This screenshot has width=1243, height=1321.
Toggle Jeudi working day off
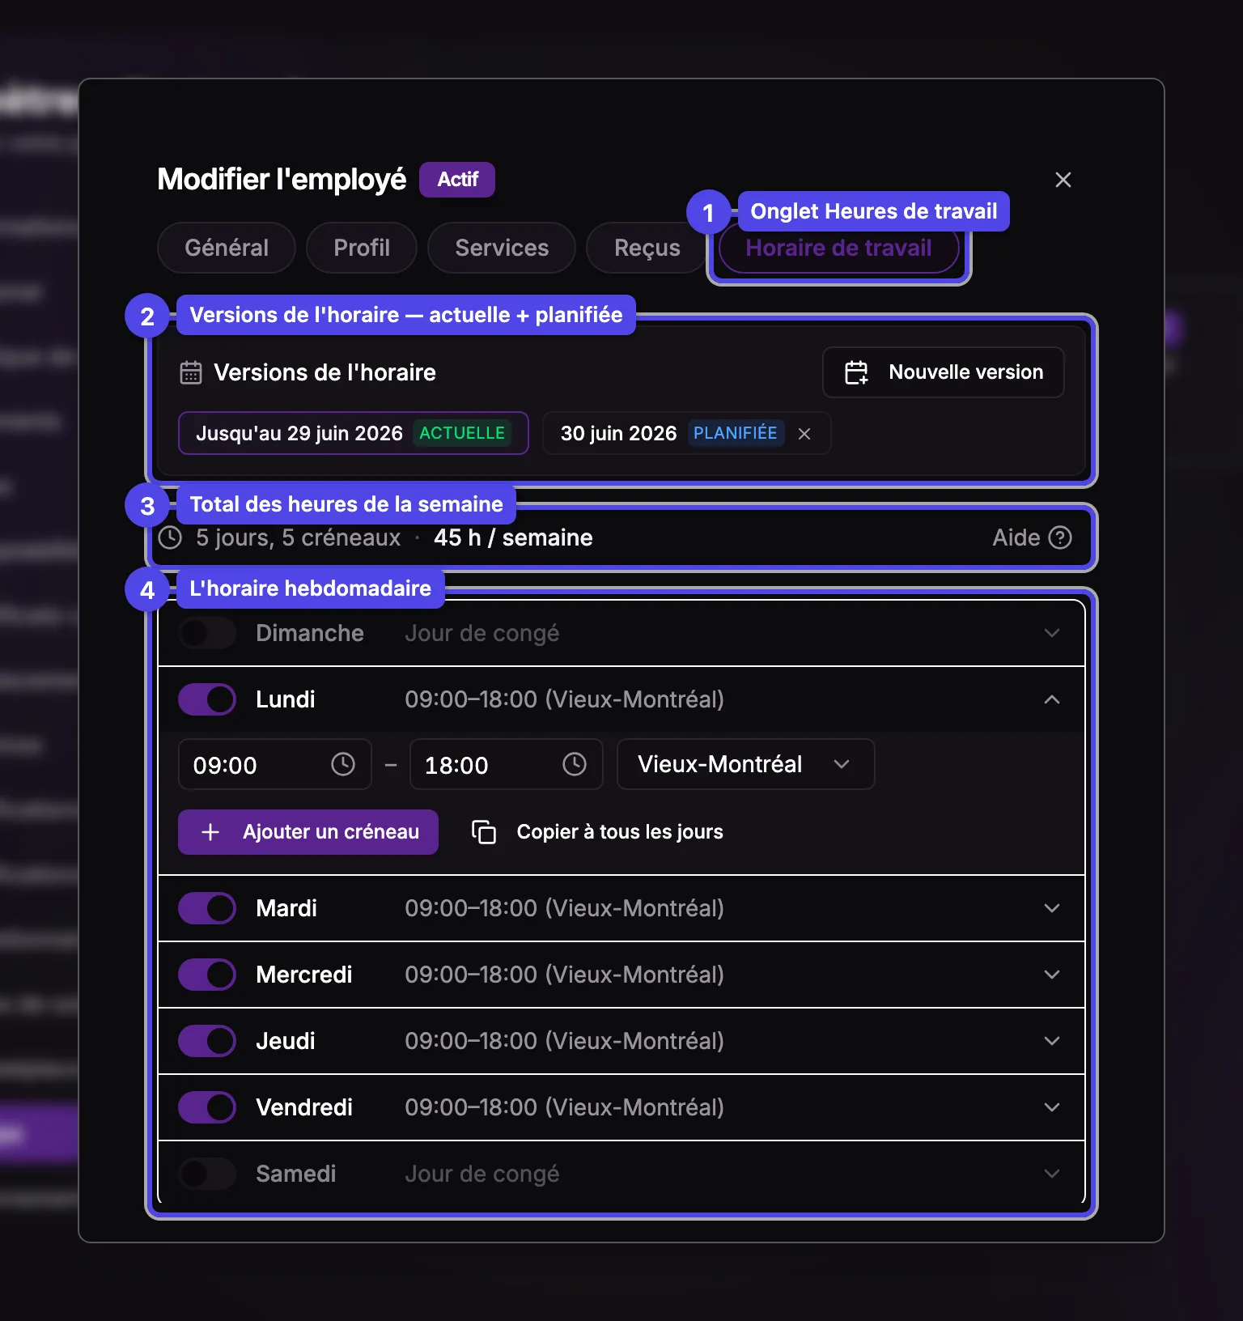click(x=207, y=1041)
